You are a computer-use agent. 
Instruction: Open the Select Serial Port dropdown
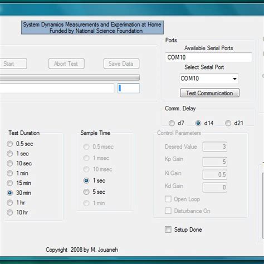pyautogui.click(x=209, y=79)
